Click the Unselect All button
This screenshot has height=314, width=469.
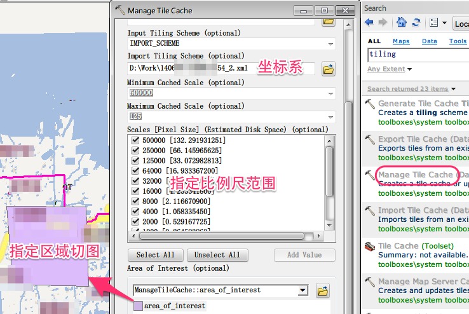[x=217, y=255]
